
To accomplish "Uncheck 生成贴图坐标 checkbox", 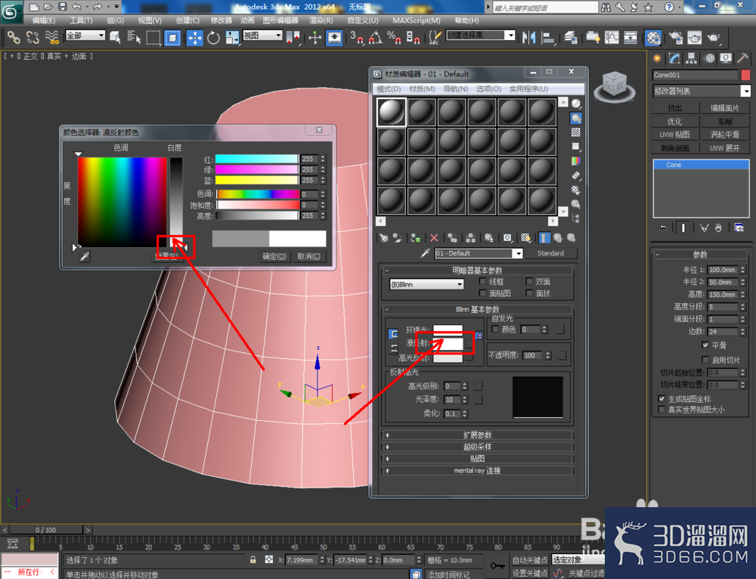I will click(662, 398).
